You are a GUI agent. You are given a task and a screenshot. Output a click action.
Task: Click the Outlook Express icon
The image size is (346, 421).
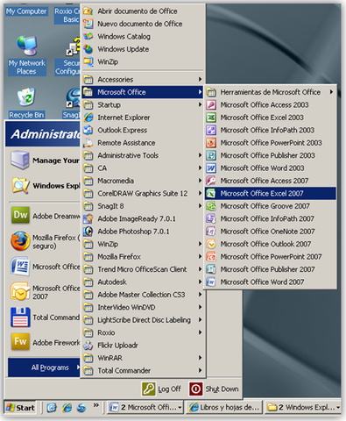point(88,130)
